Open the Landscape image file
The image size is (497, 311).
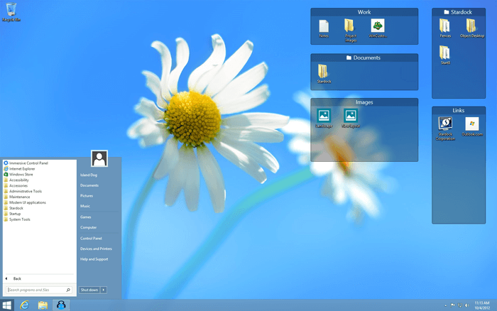point(324,116)
